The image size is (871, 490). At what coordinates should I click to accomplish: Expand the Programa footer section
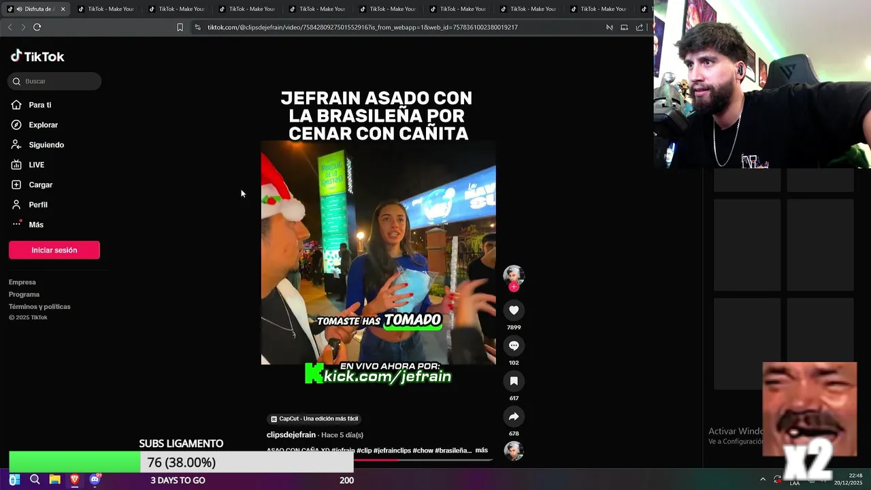tap(24, 295)
